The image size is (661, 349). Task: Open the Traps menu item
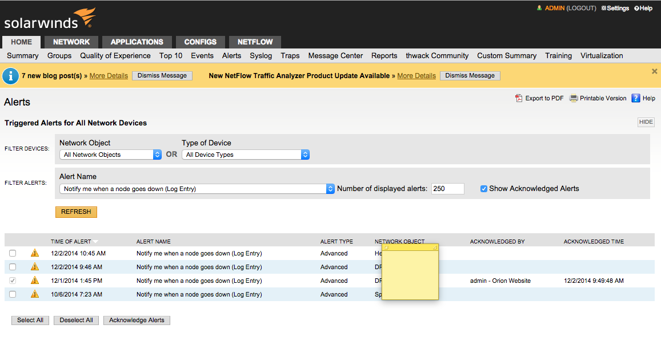coord(290,55)
